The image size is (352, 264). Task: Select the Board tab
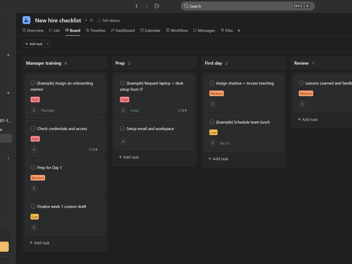coord(73,31)
